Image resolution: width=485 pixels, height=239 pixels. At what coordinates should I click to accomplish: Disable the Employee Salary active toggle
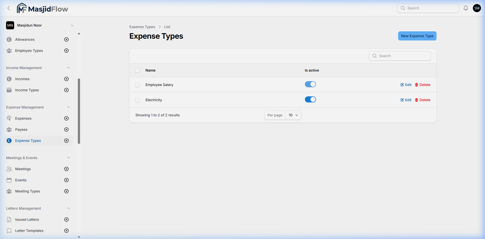coord(310,84)
